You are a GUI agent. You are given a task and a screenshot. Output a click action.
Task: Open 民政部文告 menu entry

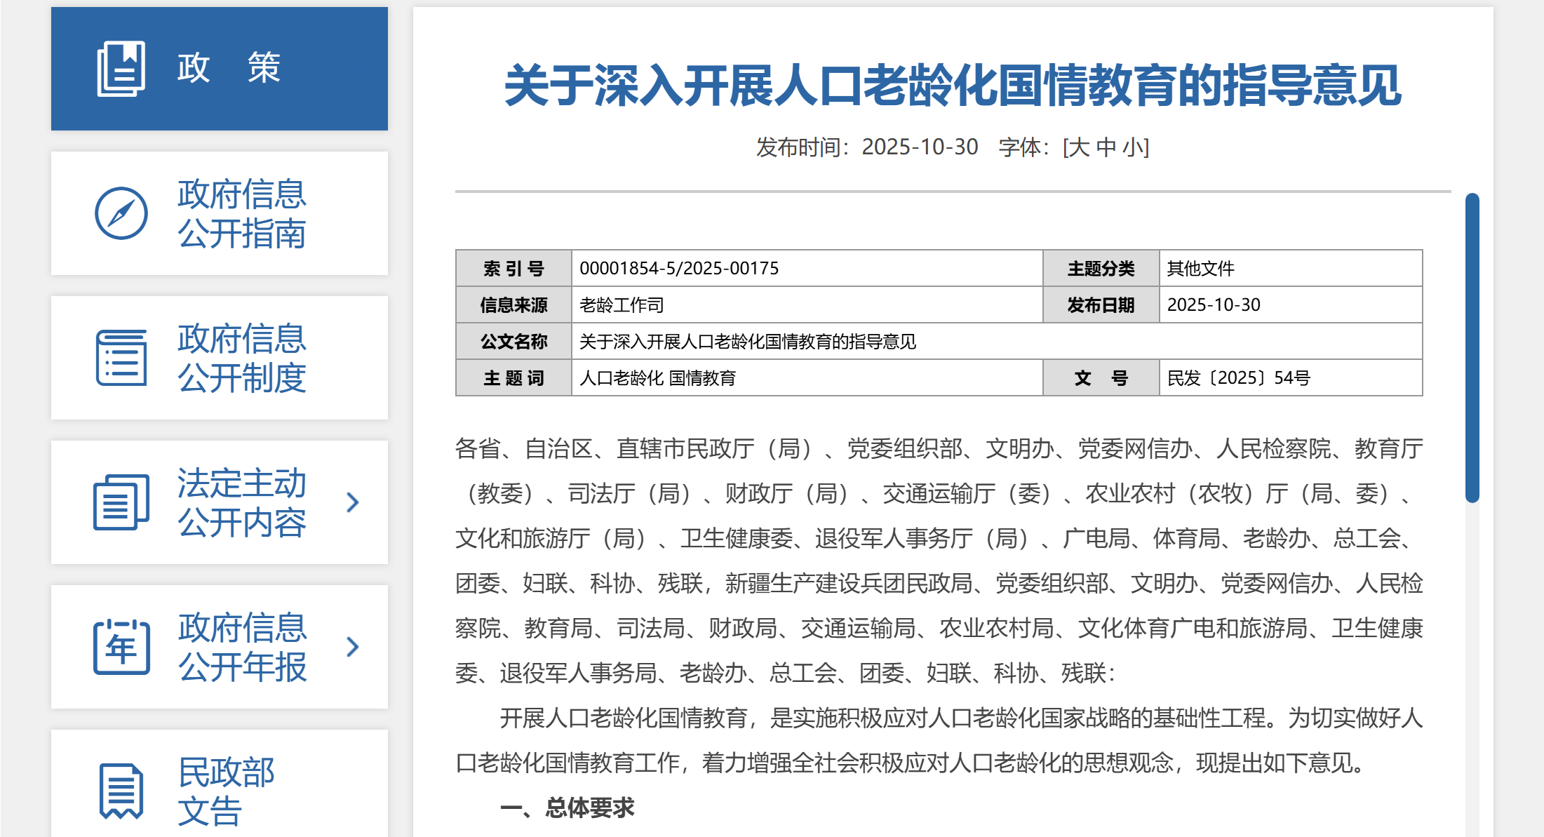click(x=220, y=784)
